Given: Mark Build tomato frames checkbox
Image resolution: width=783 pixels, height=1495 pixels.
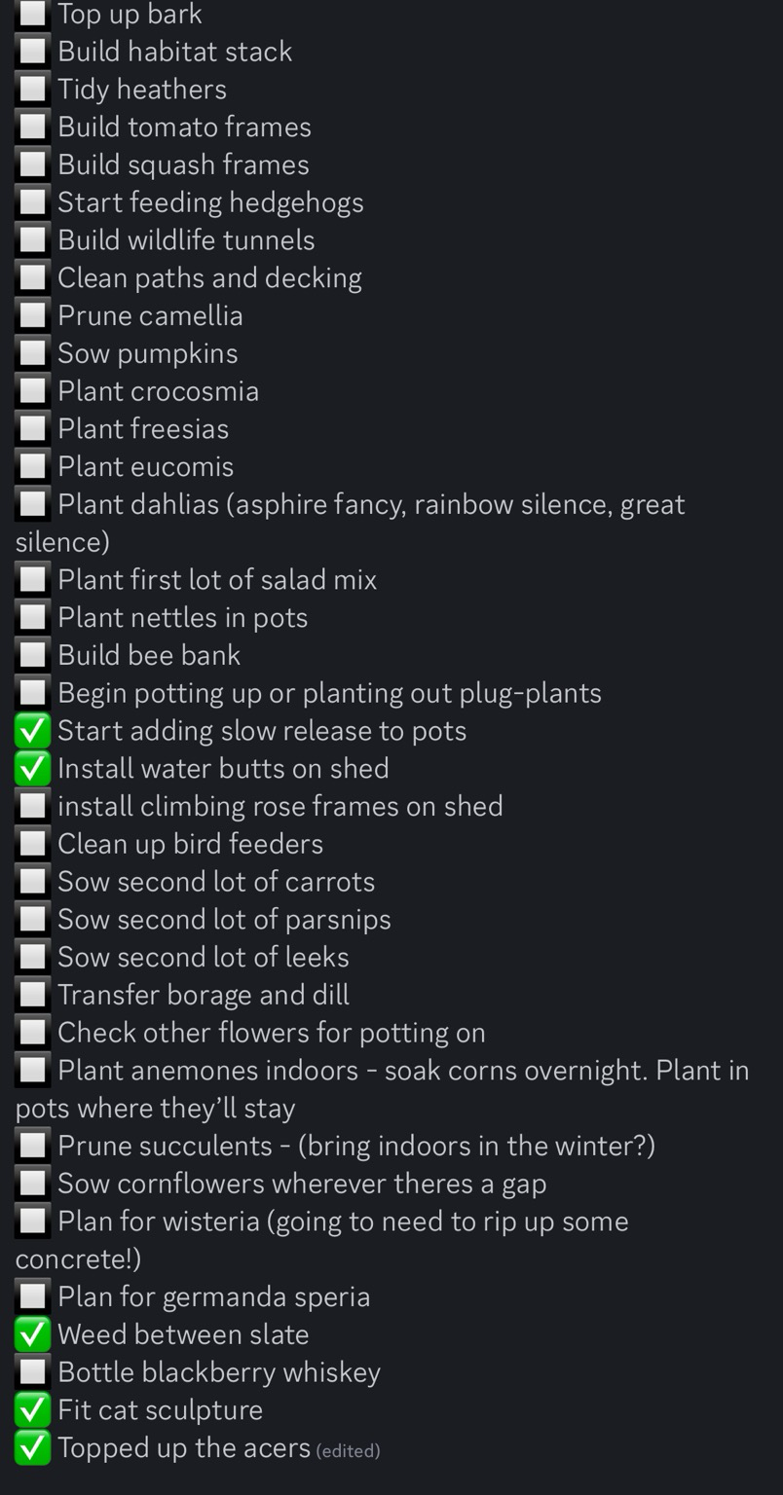Looking at the screenshot, I should tap(33, 127).
